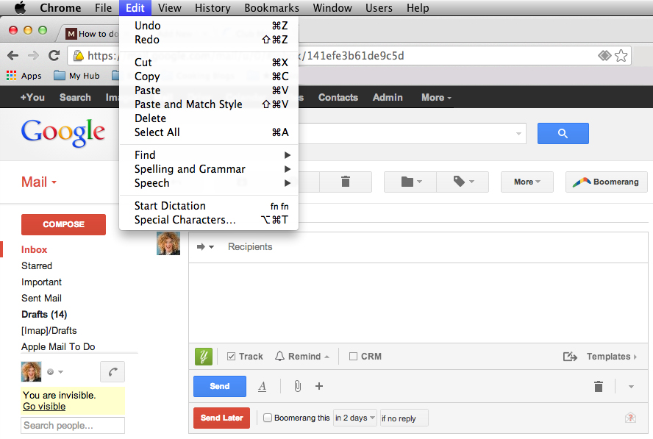Click the Search people input
The width and height of the screenshot is (653, 439).
73,425
